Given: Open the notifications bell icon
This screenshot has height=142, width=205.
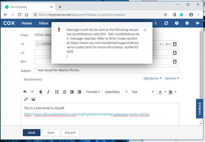Looking at the screenshot, I should pyautogui.click(x=155, y=23).
